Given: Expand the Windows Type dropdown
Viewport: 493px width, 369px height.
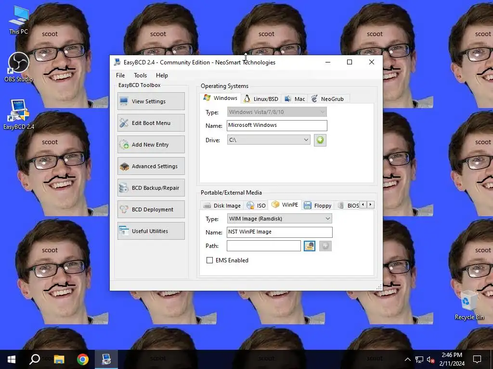Looking at the screenshot, I should [x=277, y=112].
